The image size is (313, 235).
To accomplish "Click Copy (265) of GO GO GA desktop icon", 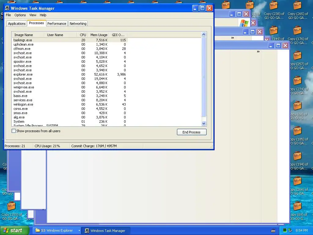I will 298,10.
